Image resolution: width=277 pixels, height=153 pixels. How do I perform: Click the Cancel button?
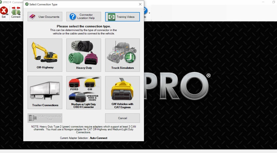[x=122, y=118]
